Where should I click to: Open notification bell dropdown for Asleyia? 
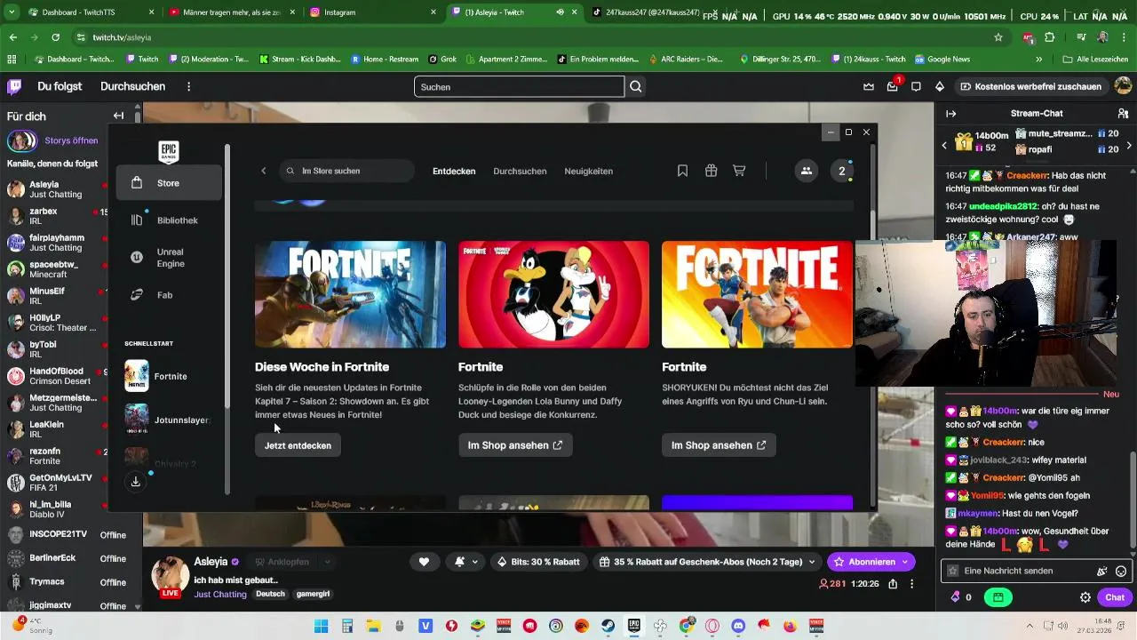(466, 562)
